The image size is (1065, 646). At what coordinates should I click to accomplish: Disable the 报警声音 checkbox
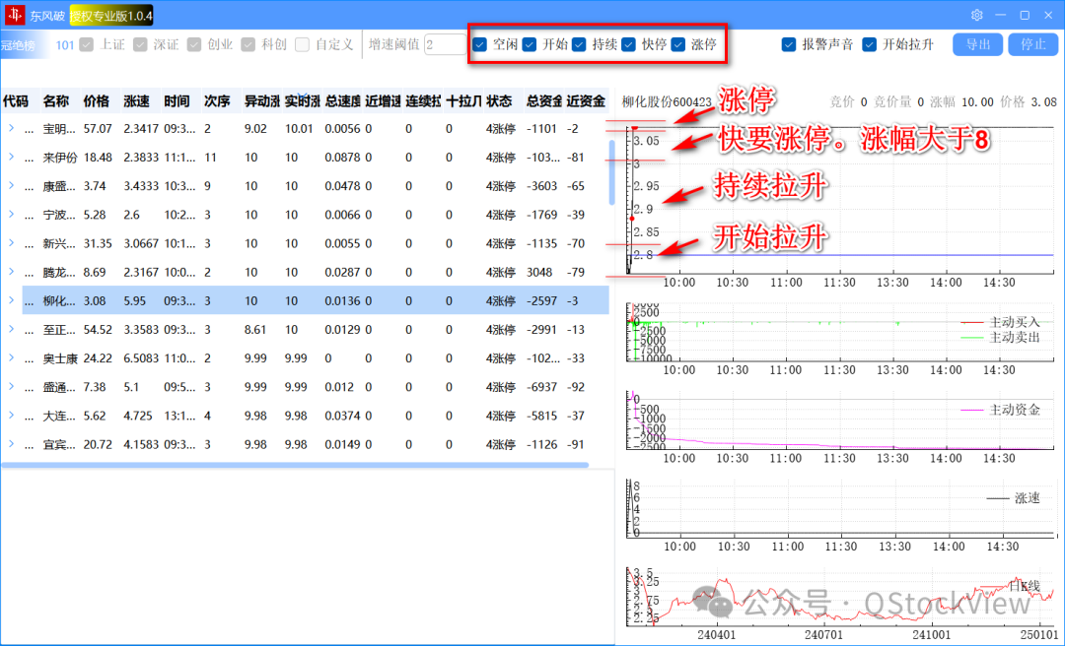pyautogui.click(x=789, y=44)
